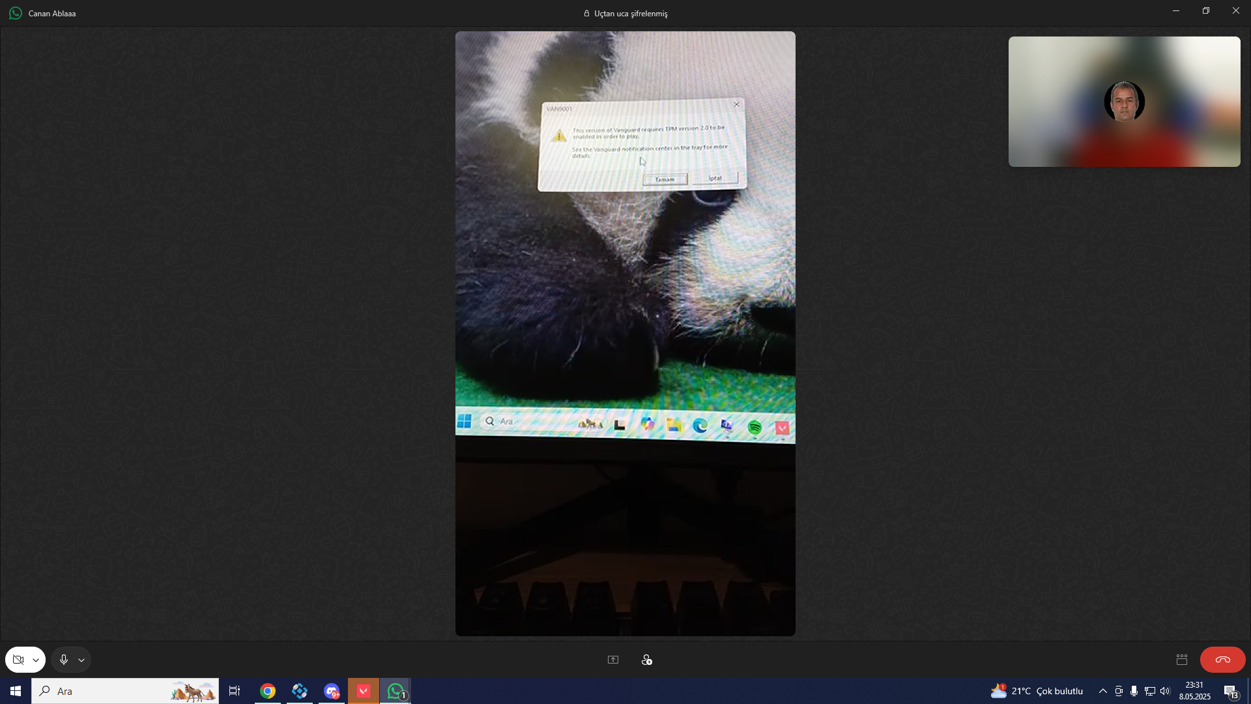Open Discord from the taskbar

tap(332, 691)
